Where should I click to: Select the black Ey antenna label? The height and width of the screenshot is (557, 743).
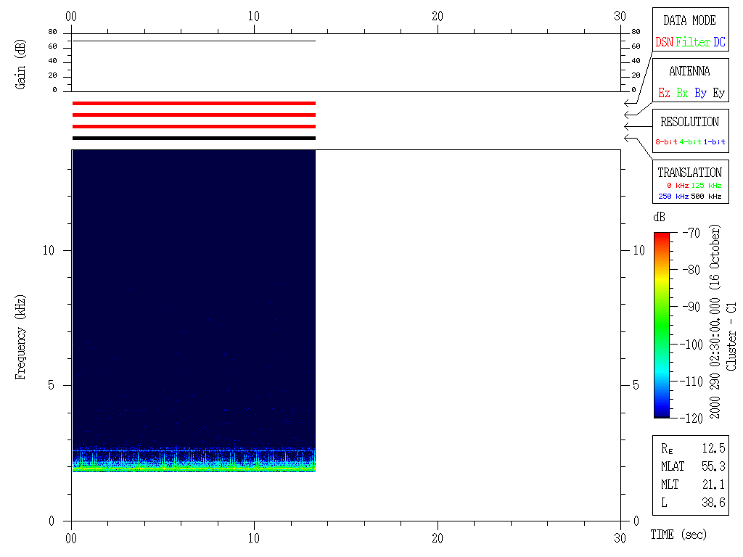pos(719,93)
